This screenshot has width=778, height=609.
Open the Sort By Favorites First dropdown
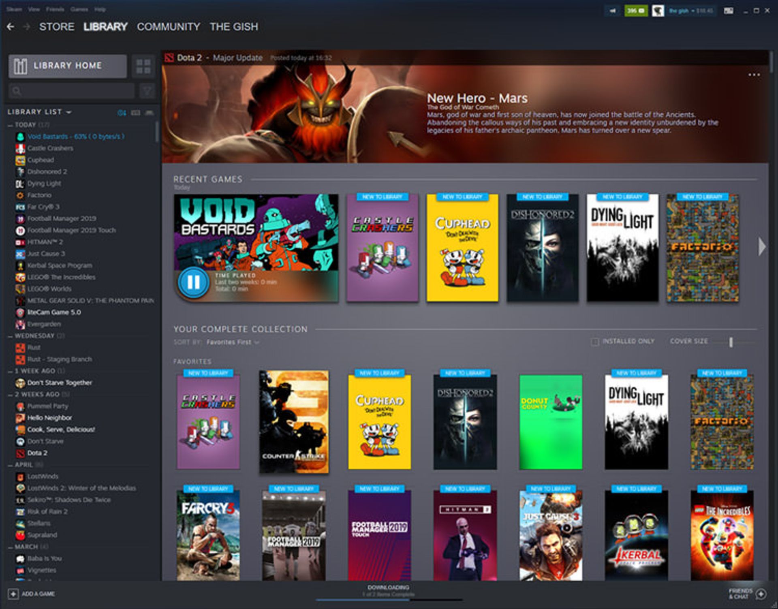[x=231, y=342]
